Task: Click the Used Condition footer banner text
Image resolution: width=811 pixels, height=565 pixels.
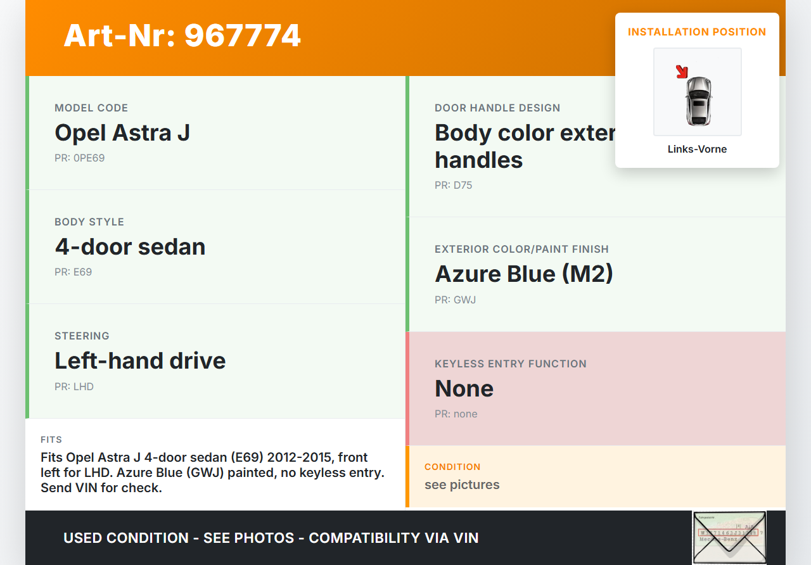Action: [271, 538]
